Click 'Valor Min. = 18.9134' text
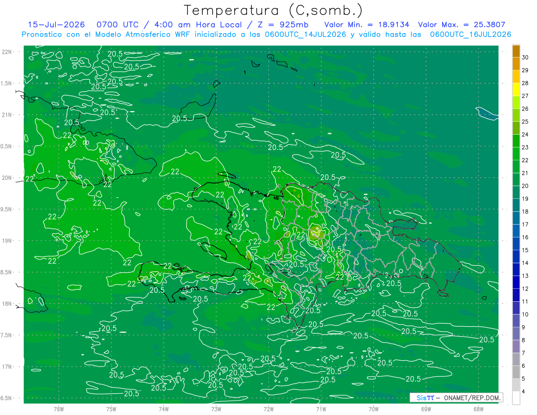 click(x=367, y=25)
